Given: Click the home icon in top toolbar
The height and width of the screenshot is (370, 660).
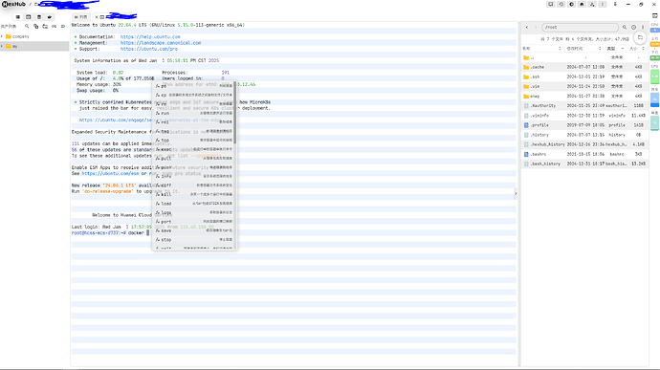Looking at the screenshot, I should (582, 4).
